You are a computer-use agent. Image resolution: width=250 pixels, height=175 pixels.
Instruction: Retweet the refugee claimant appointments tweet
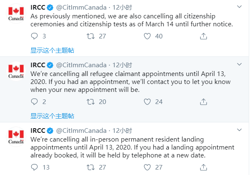pos(90,101)
